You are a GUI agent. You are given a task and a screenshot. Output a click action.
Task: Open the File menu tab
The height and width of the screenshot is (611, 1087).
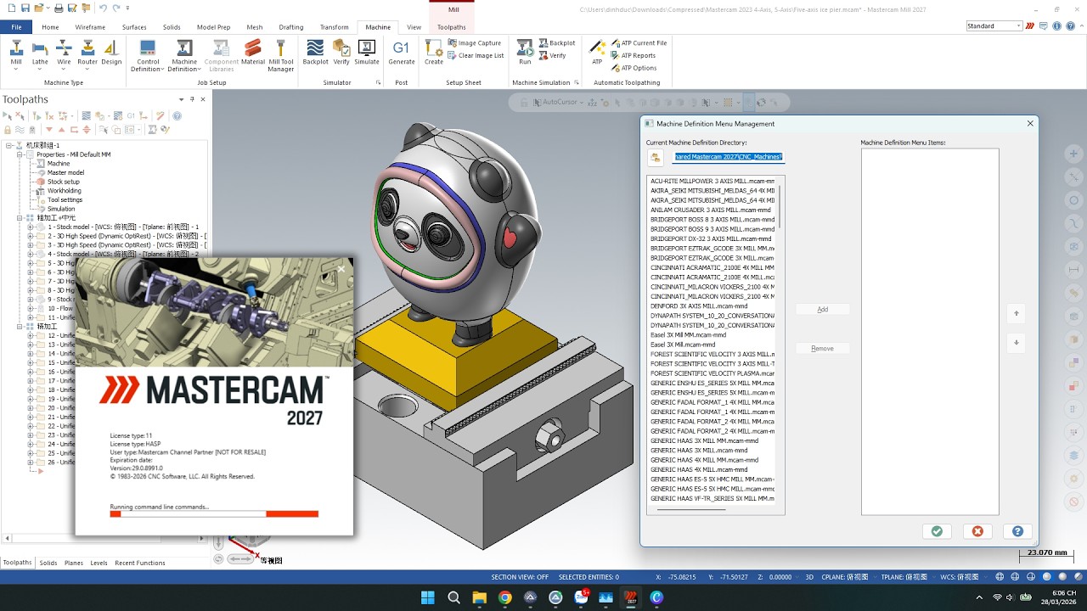coord(16,27)
